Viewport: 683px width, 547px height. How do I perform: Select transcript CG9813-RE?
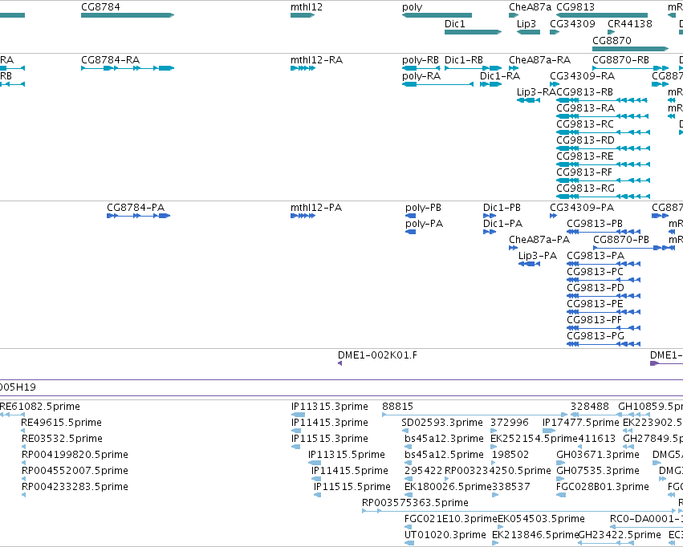[x=604, y=164]
